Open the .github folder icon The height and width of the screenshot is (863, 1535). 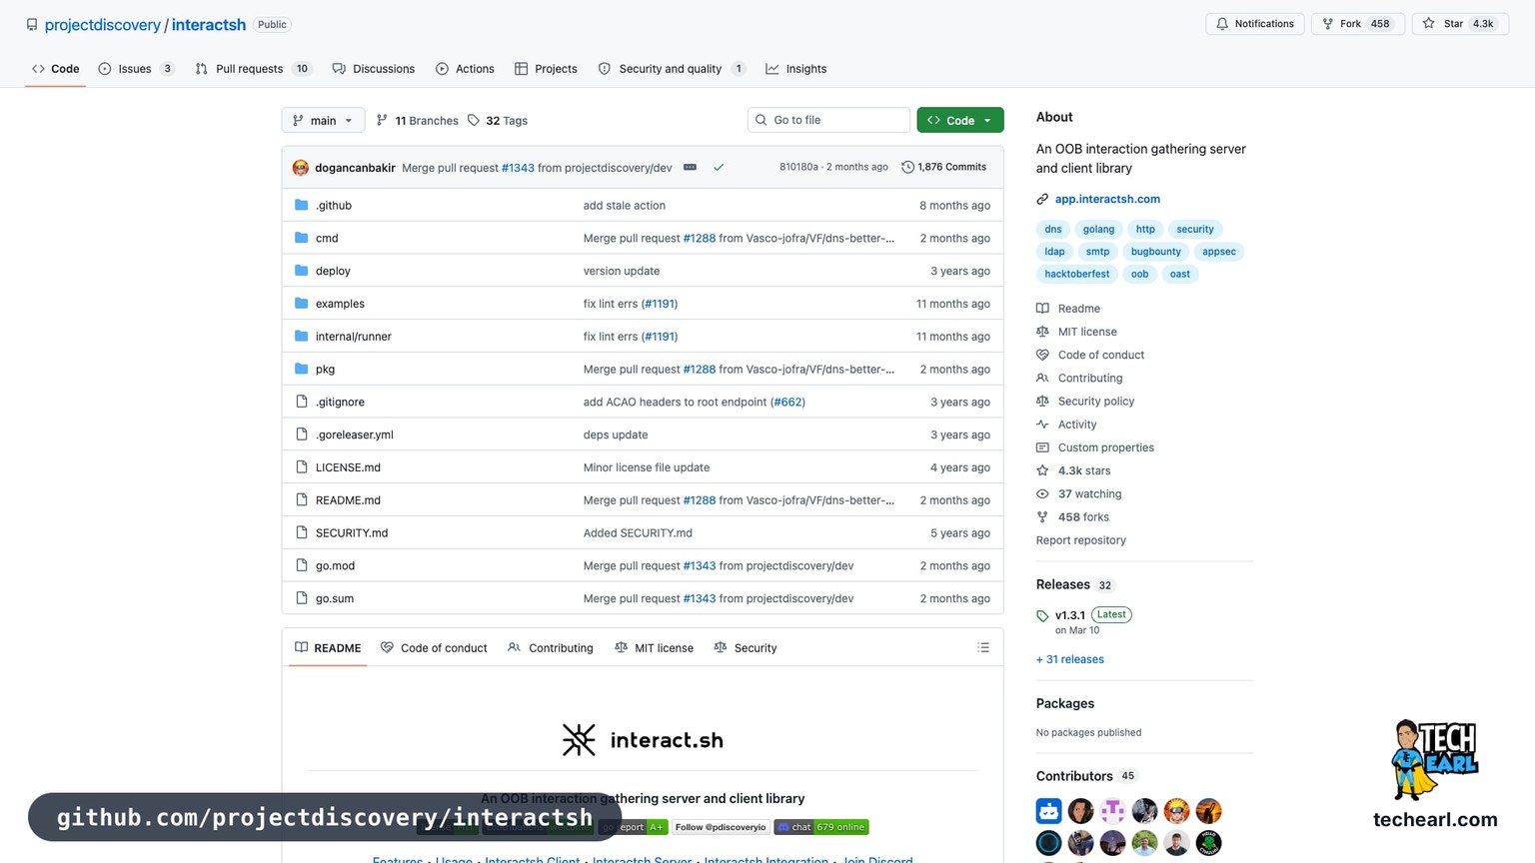(301, 205)
